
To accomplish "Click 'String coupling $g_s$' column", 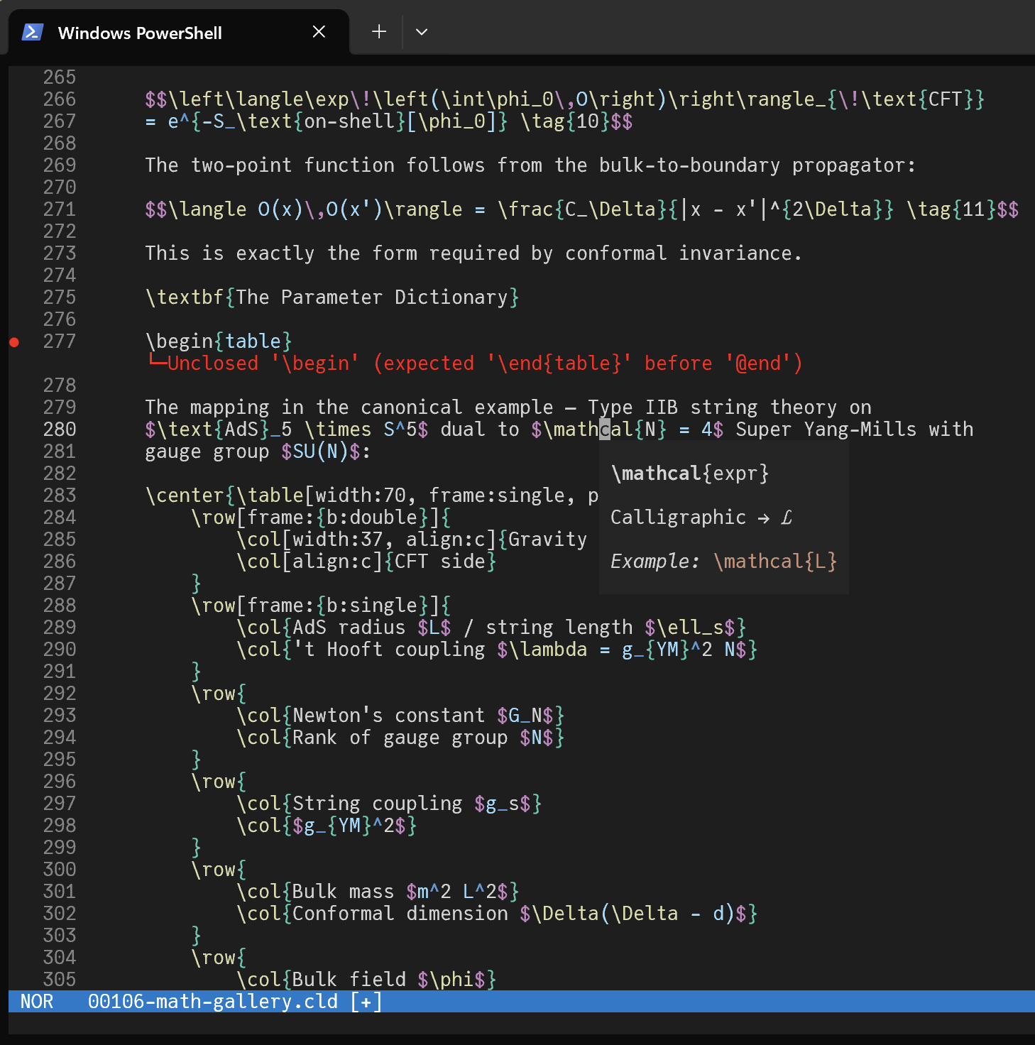I will (x=389, y=804).
